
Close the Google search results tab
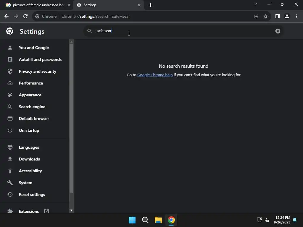click(x=69, y=5)
